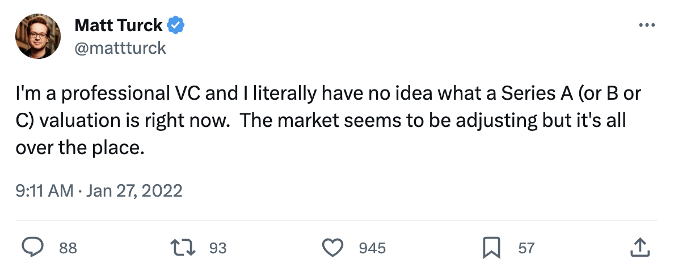This screenshot has height=272, width=674.
Task: Click the tweet's first line about professional VC
Action: pyautogui.click(x=227, y=94)
